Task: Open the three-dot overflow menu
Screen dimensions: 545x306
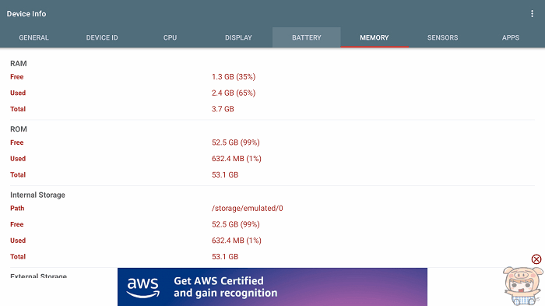Action: 532,14
